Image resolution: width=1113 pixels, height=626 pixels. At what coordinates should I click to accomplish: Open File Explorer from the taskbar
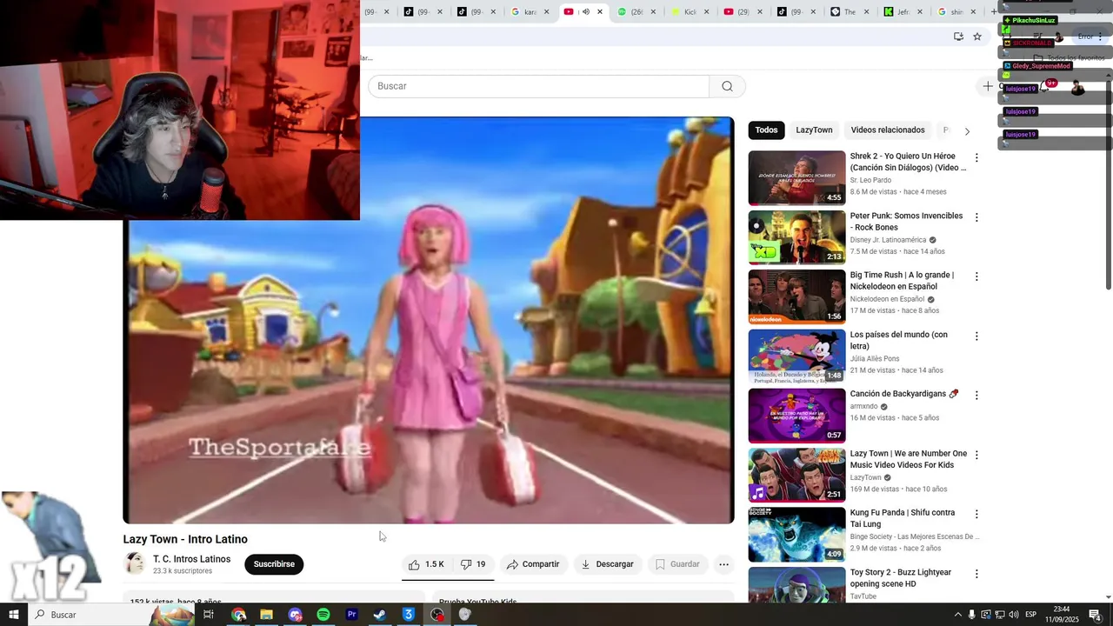point(267,615)
